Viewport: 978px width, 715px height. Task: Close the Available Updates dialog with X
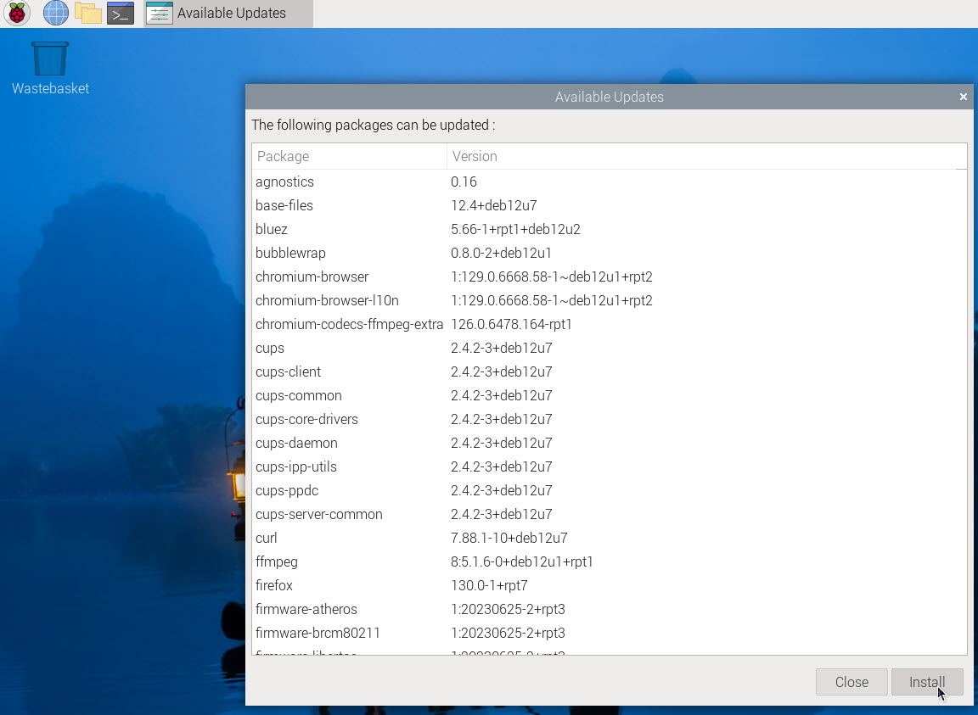(963, 97)
